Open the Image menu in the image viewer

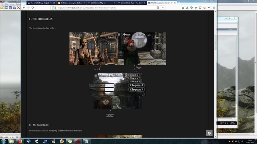tap(12, 4)
